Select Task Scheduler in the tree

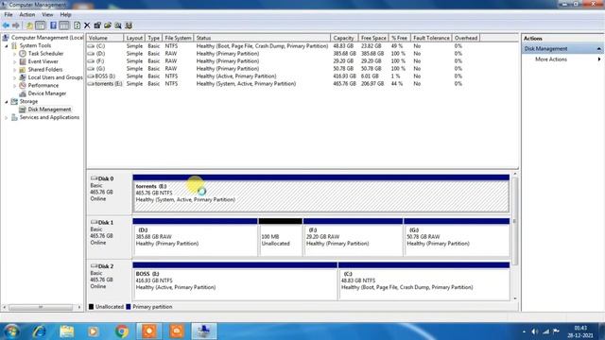[x=45, y=54]
